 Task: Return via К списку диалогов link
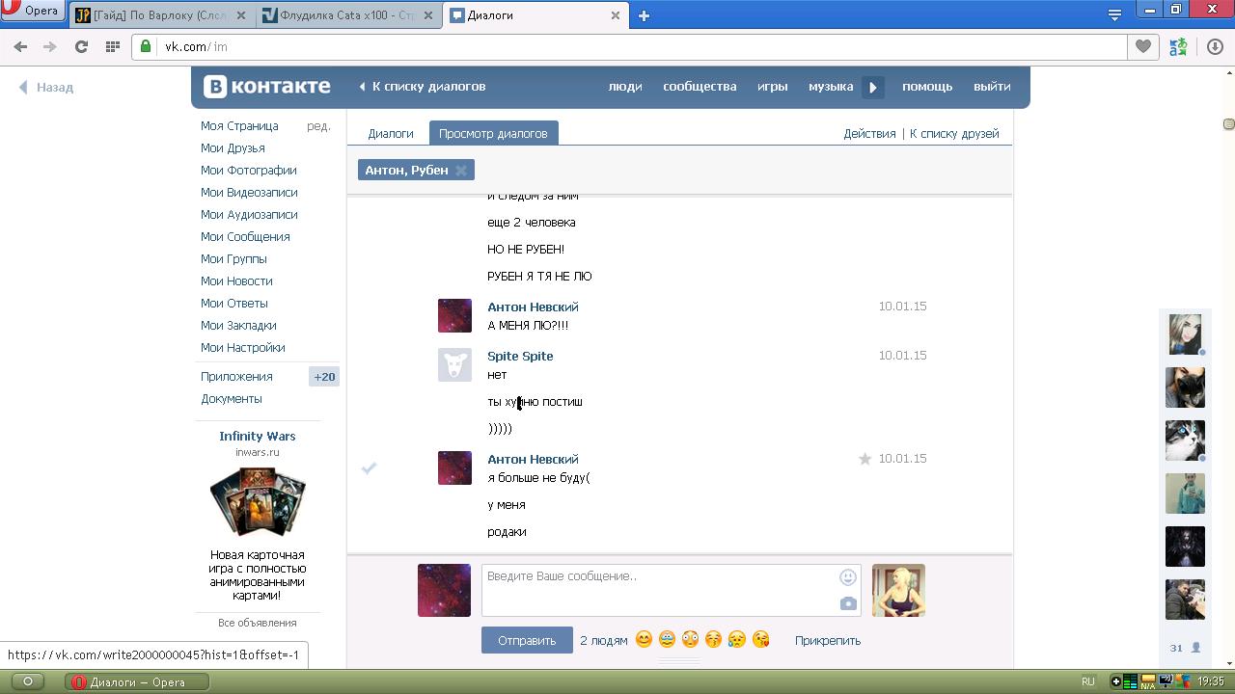point(423,87)
